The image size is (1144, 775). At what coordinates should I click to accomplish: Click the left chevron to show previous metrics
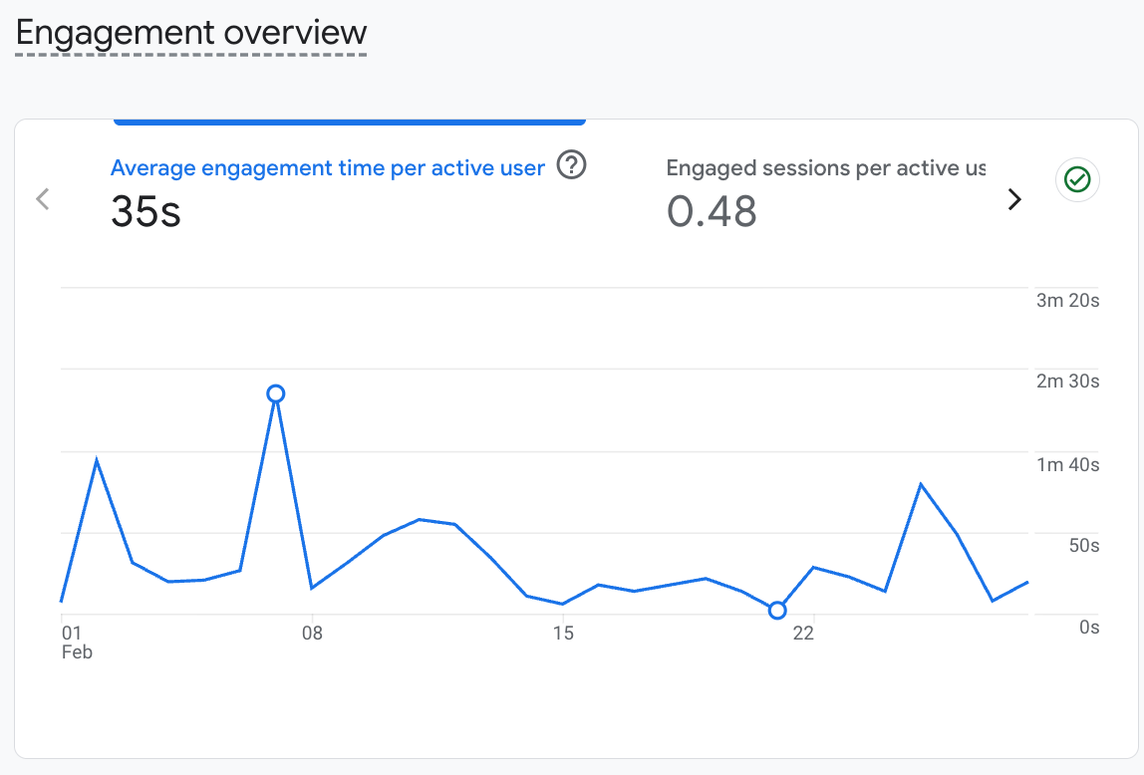[x=42, y=199]
